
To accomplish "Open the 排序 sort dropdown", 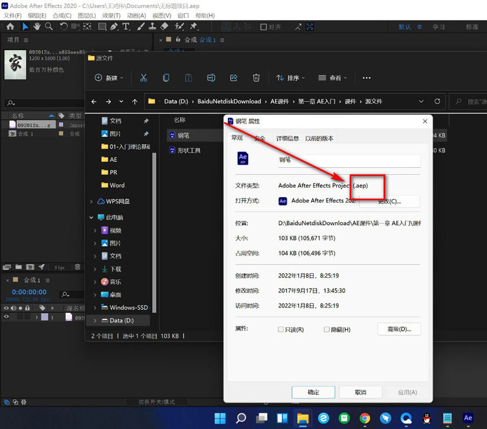I will pos(291,78).
